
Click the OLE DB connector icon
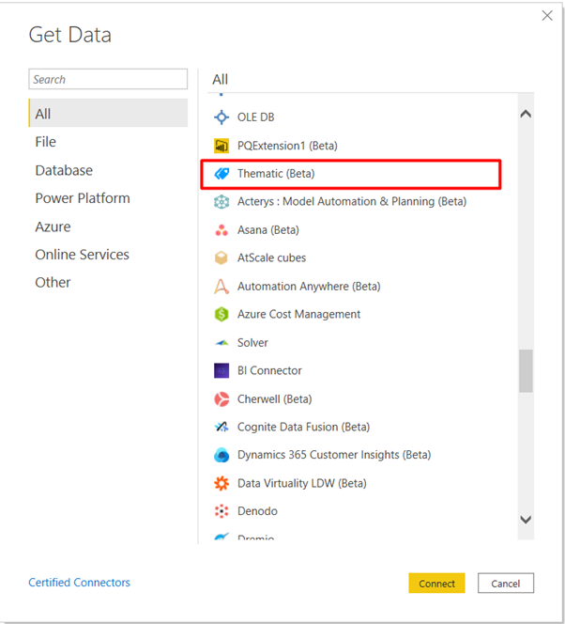point(221,117)
